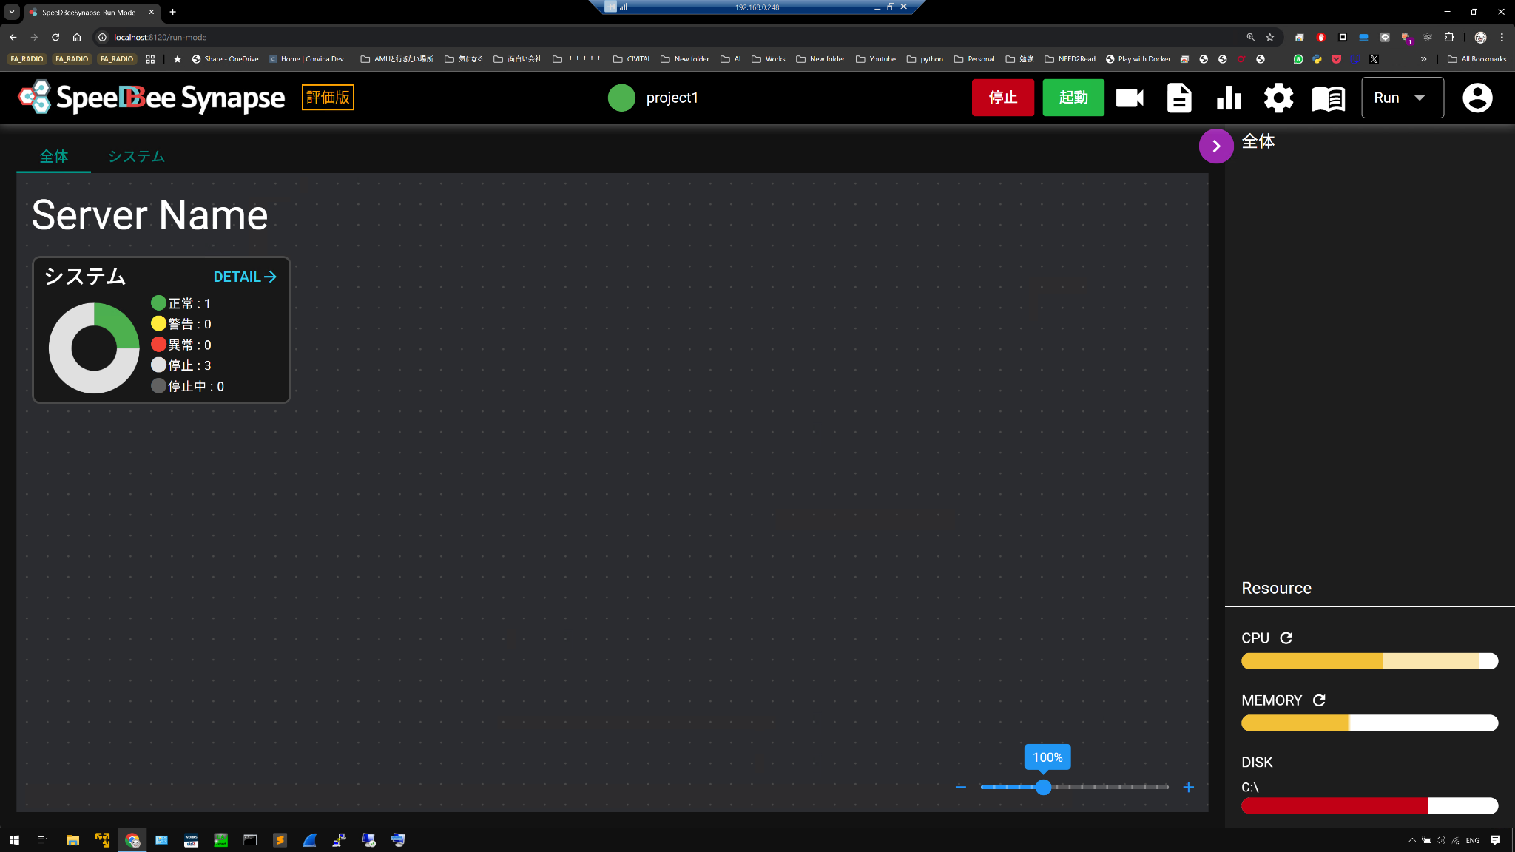Show more bookmarks with the overflow chevron
The width and height of the screenshot is (1515, 852).
click(1423, 59)
